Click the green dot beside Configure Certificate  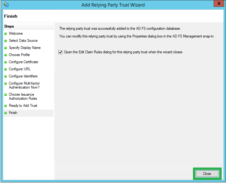tap(6, 62)
